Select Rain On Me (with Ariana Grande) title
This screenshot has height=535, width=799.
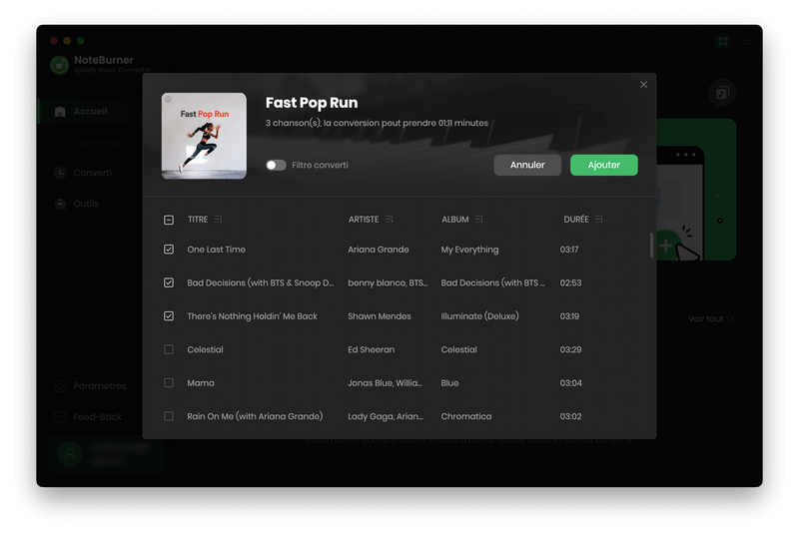point(255,416)
